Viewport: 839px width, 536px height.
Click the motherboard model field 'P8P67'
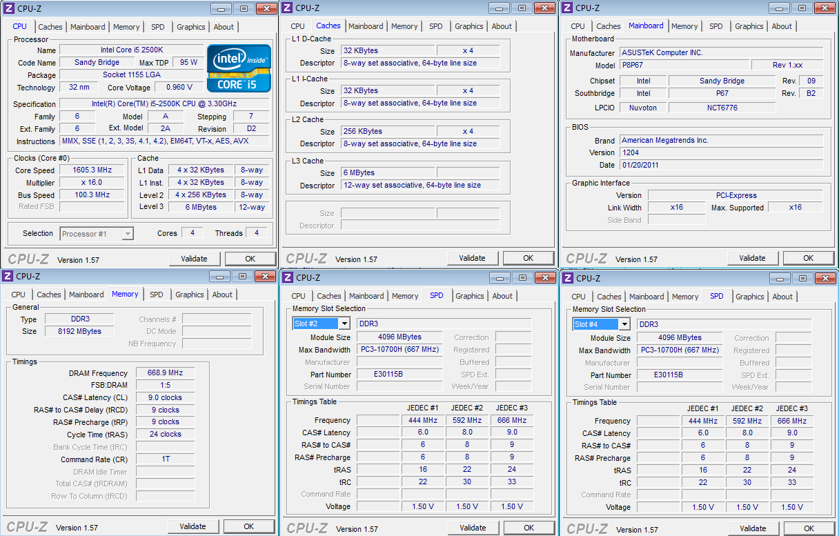(683, 66)
